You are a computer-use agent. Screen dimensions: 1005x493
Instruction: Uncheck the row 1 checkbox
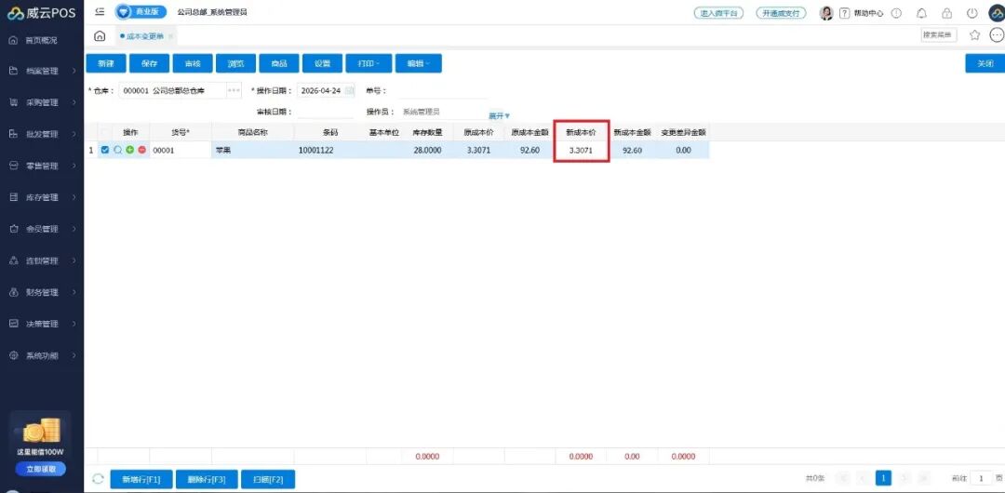point(105,150)
